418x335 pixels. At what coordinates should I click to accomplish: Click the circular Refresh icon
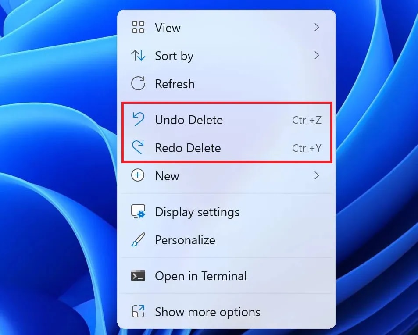point(138,83)
